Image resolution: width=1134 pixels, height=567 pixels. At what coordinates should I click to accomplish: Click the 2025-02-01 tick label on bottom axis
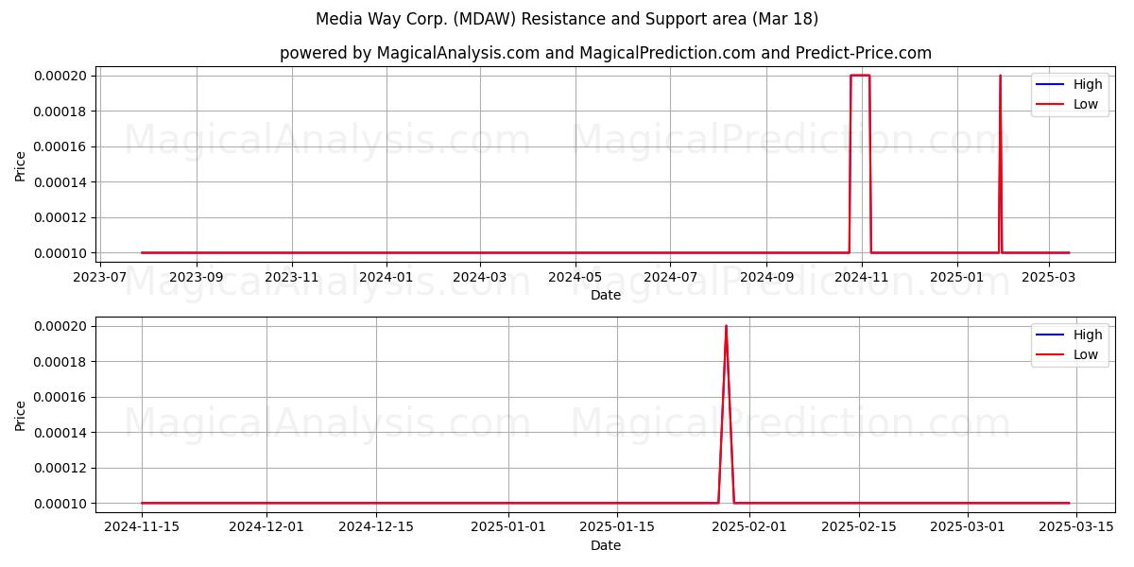coord(749,527)
